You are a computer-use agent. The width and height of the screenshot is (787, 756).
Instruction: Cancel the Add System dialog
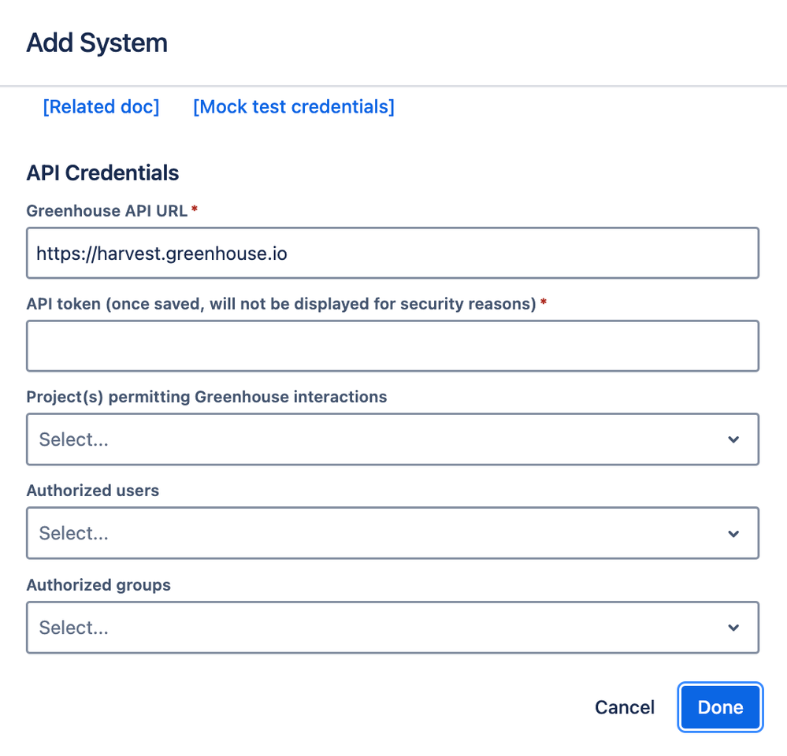[x=625, y=707]
